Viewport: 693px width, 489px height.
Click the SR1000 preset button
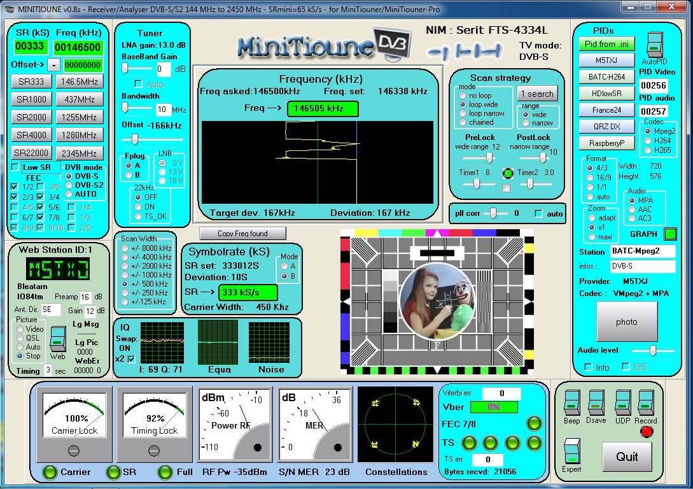[31, 99]
